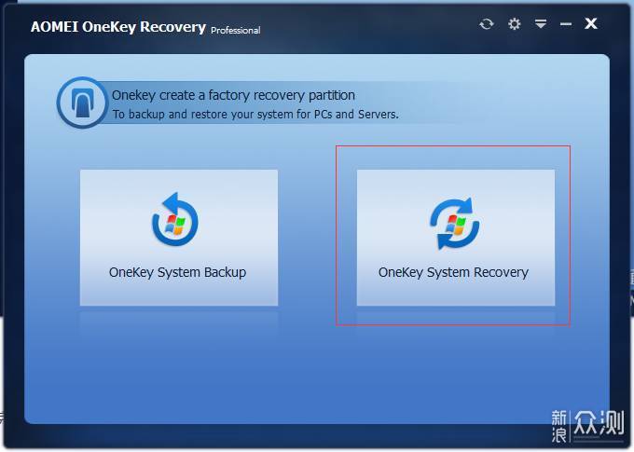The width and height of the screenshot is (634, 452).
Task: Click the Windows logo inside the recovery icon
Action: click(455, 225)
